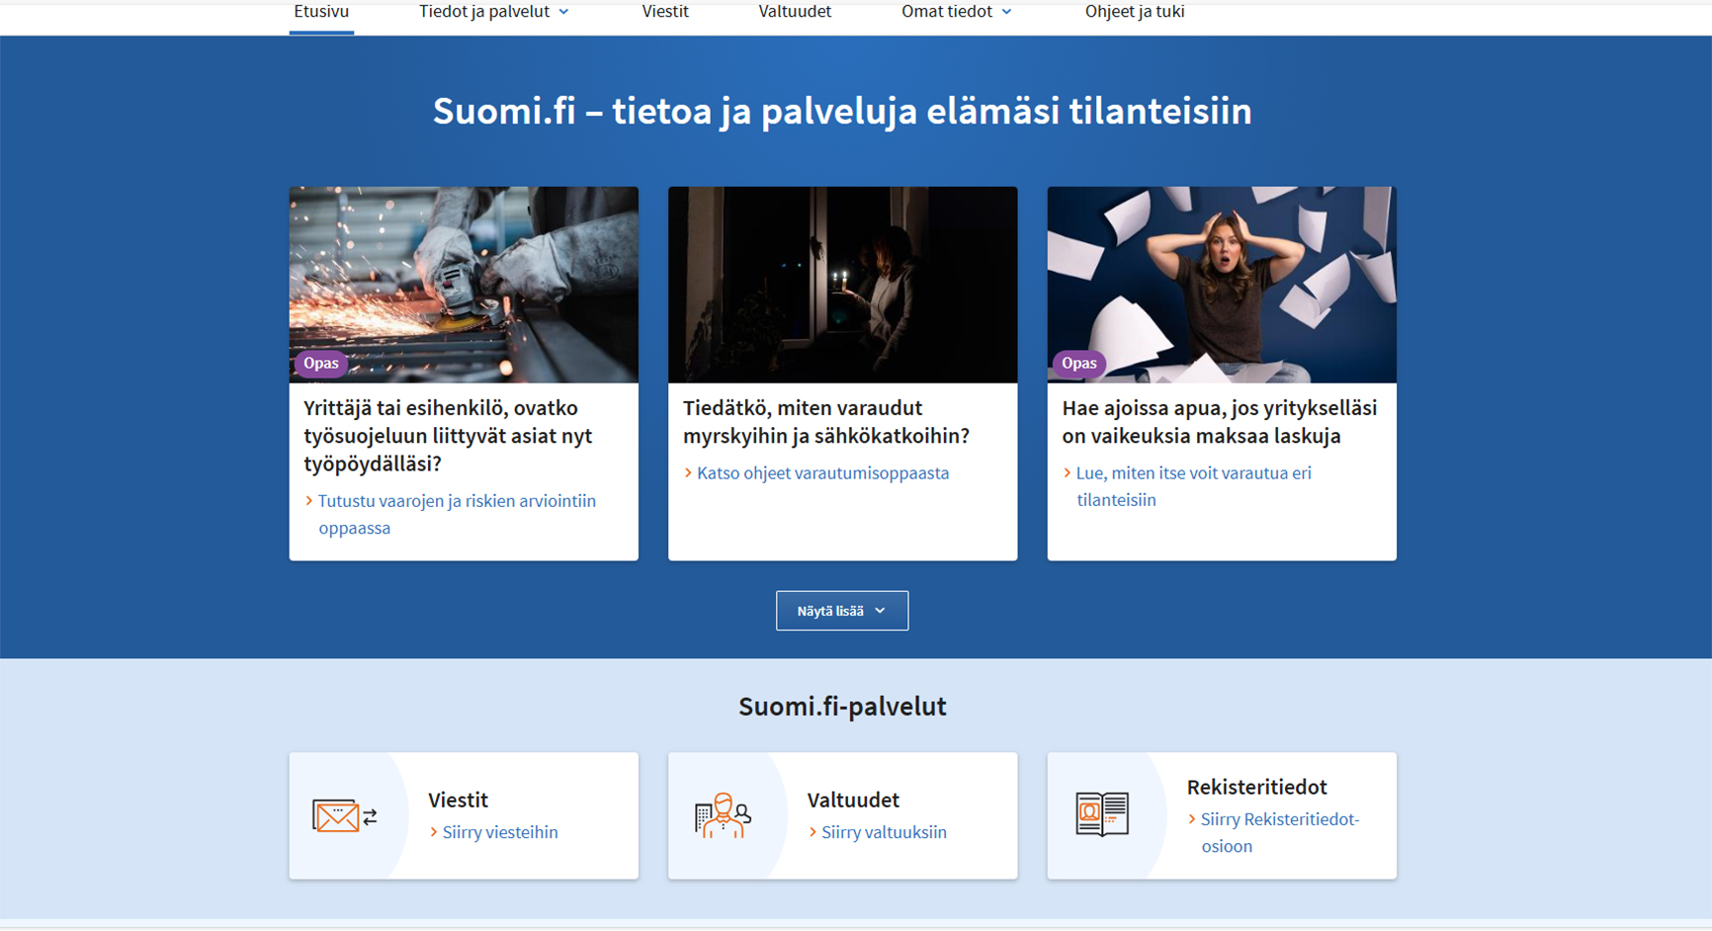The width and height of the screenshot is (1712, 931).
Task: Click the Valtuudet person icon
Action: 722,814
